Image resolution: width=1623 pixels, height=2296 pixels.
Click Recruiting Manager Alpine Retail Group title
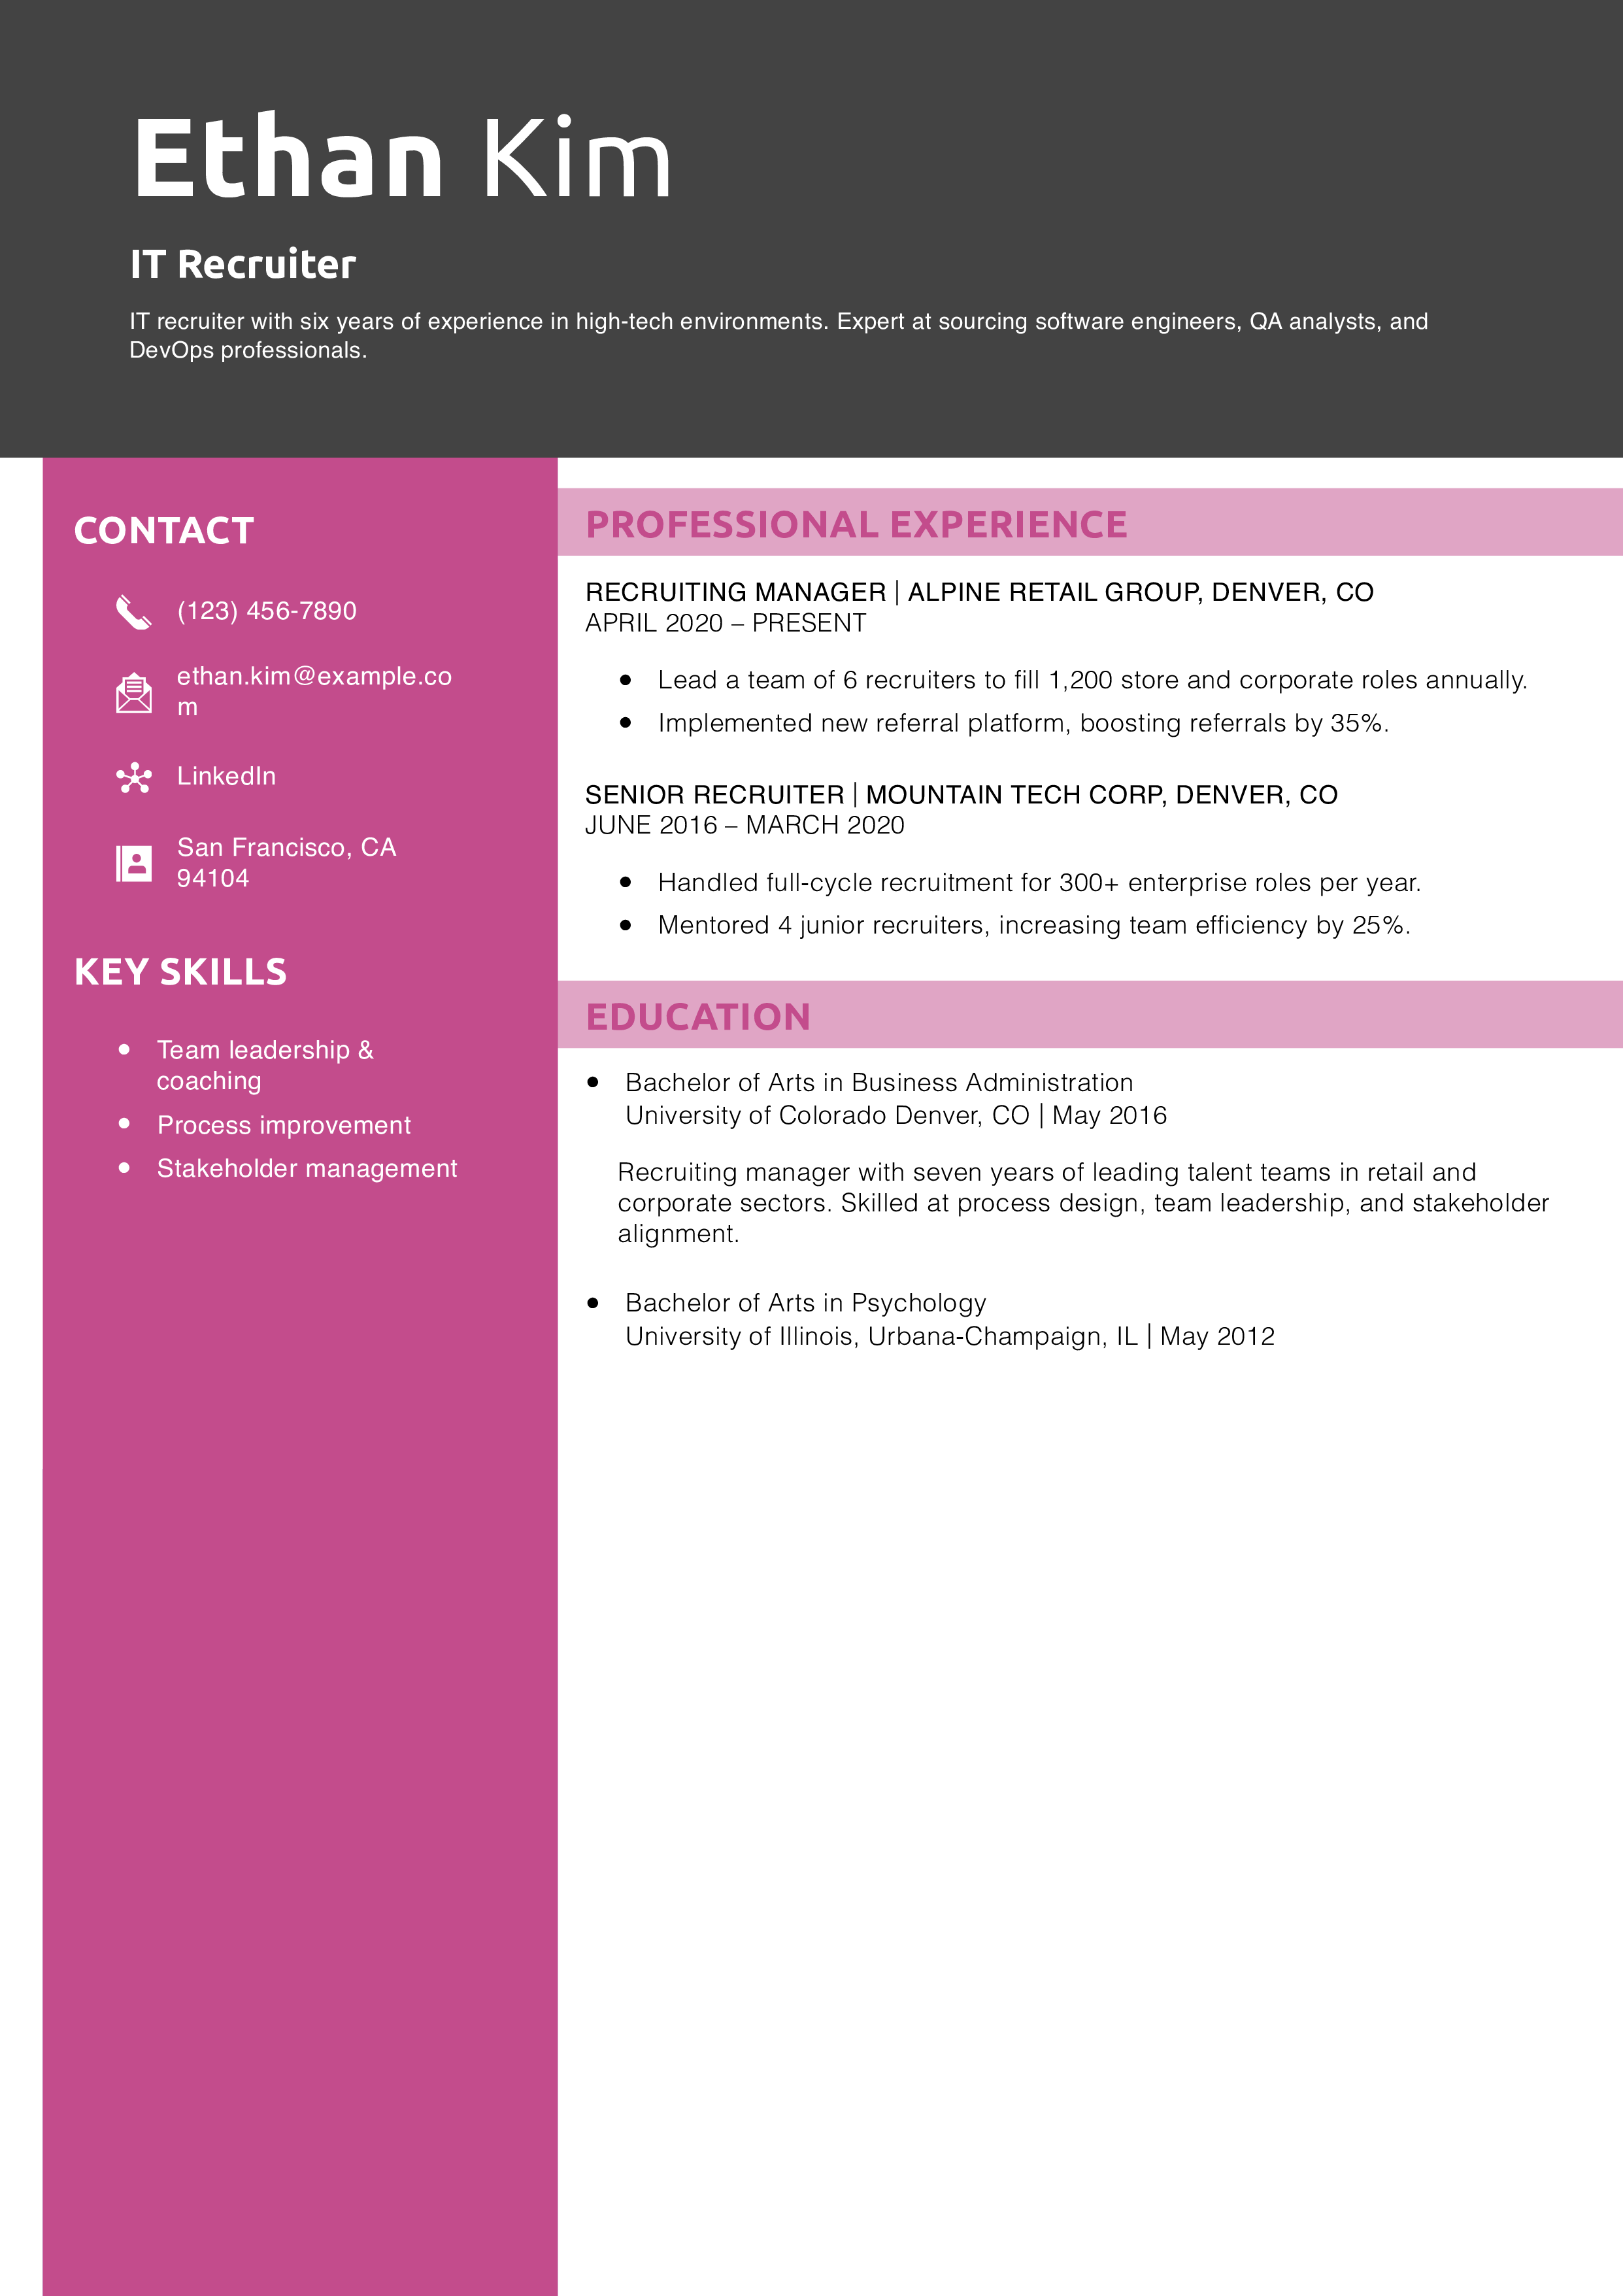979,592
